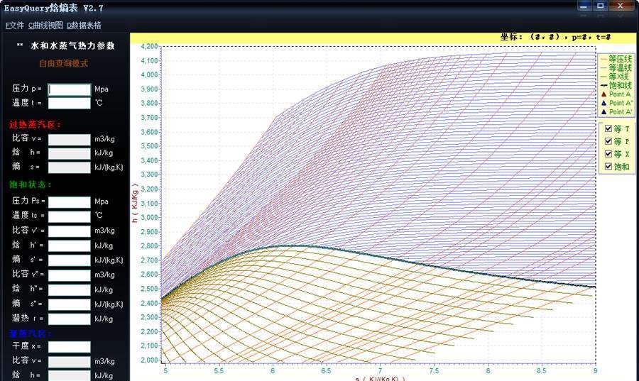This screenshot has height=381, width=639.
Task: Open the D数据表格 menu
Action: click(84, 26)
